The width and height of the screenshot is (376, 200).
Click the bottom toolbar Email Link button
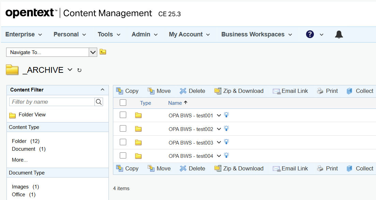point(290,168)
